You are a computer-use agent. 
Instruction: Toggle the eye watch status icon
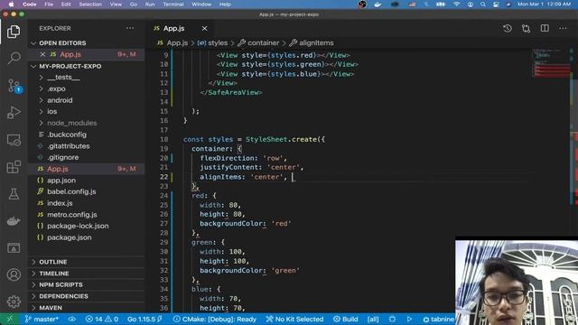[72, 319]
